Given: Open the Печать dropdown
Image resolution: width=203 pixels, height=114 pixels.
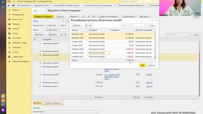Looking at the screenshot, I should [x=145, y=16].
